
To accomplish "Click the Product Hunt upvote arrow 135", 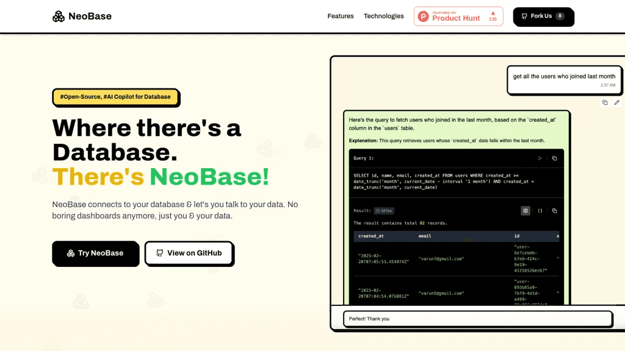I will [493, 16].
